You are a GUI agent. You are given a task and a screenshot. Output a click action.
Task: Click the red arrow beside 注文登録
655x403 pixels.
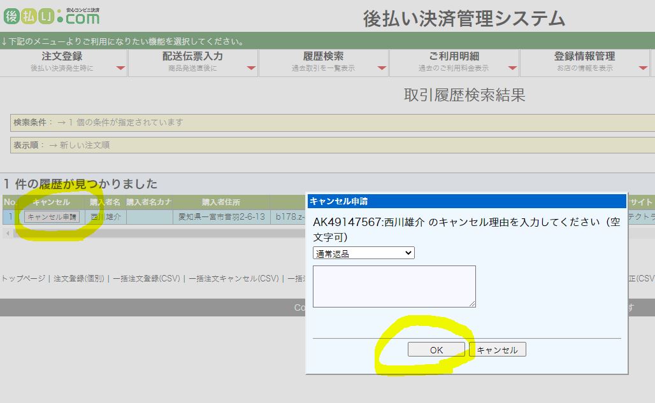coord(121,68)
